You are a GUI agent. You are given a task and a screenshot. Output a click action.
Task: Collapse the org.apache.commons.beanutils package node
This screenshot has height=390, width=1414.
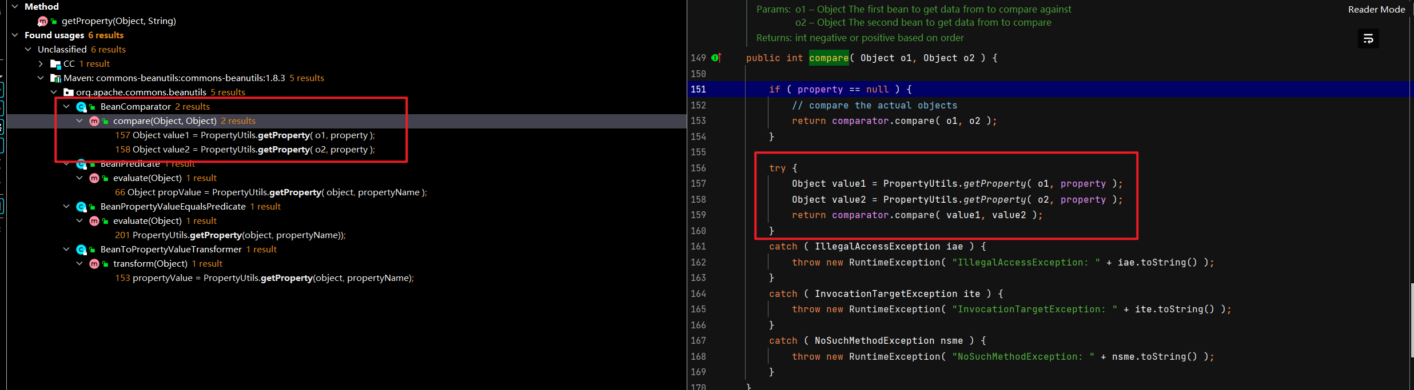[x=54, y=92]
